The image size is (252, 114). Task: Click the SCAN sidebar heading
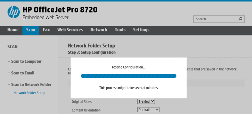pyautogui.click(x=13, y=47)
